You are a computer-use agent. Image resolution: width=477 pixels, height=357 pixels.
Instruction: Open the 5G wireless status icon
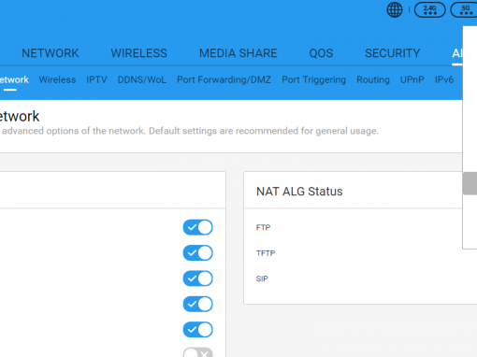pyautogui.click(x=465, y=10)
